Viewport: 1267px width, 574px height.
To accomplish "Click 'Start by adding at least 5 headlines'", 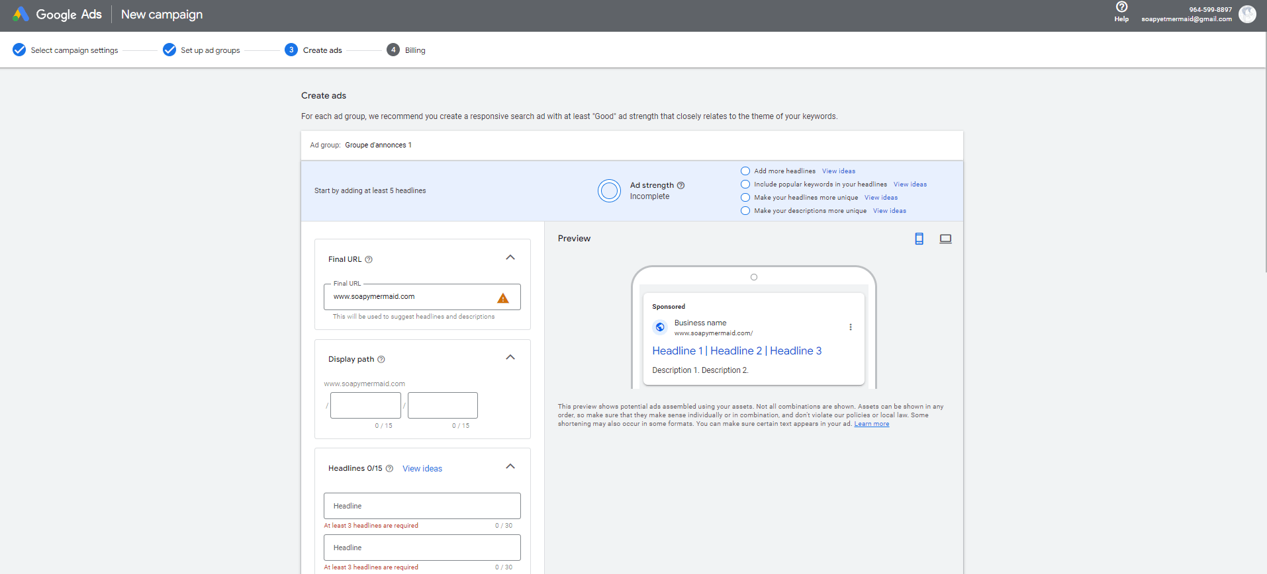I will point(370,190).
